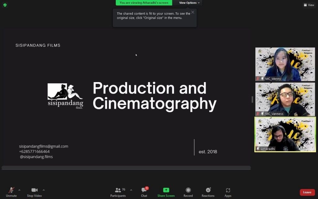Click the @sisipandang.films handle text
The width and height of the screenshot is (318, 199).
point(36,157)
